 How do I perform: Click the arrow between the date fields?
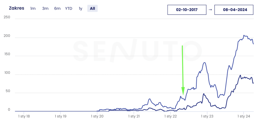pyautogui.click(x=210, y=10)
